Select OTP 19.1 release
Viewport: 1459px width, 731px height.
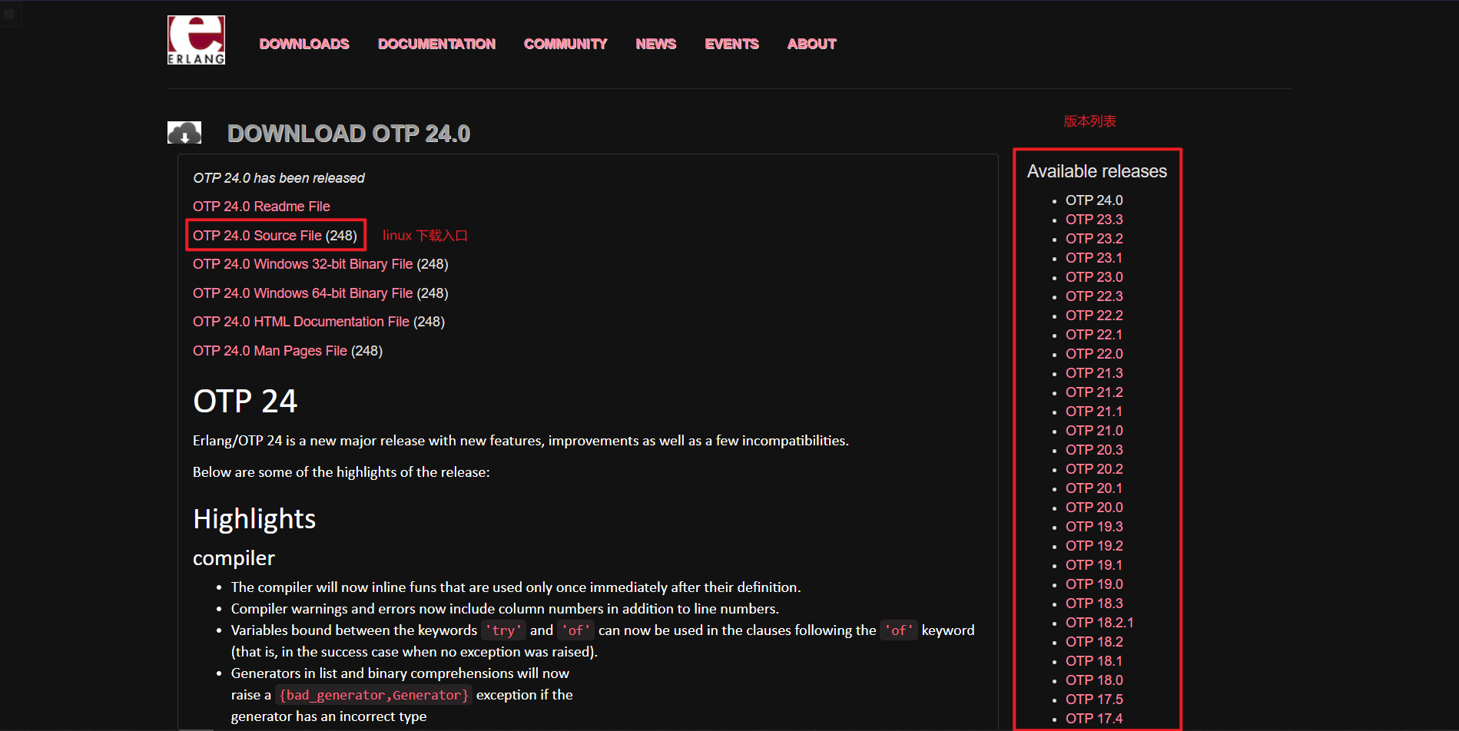(1094, 565)
